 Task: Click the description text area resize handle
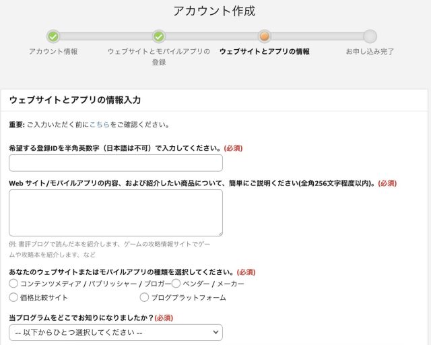pos(218,232)
